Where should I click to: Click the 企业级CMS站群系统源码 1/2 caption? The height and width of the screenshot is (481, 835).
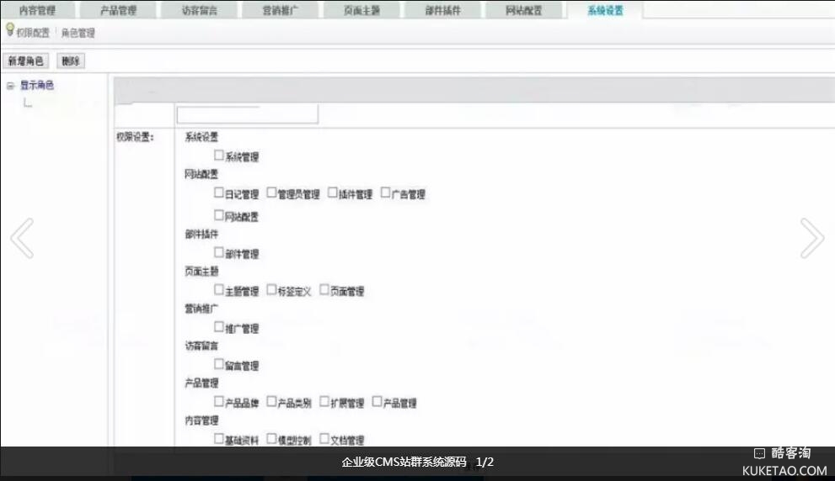pos(418,462)
